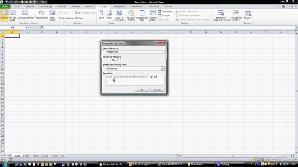The image size is (298, 167).
Task: Click the vertical scrollbar
Action: (296, 91)
